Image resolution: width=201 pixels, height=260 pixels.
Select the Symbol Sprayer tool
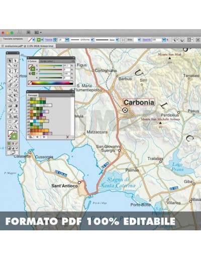coord(10,116)
